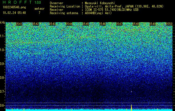
Task: Jump to the 0550 time marker
Action: (x=169, y=24)
